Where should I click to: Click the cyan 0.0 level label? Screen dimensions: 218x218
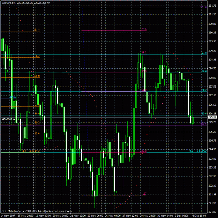191,151
